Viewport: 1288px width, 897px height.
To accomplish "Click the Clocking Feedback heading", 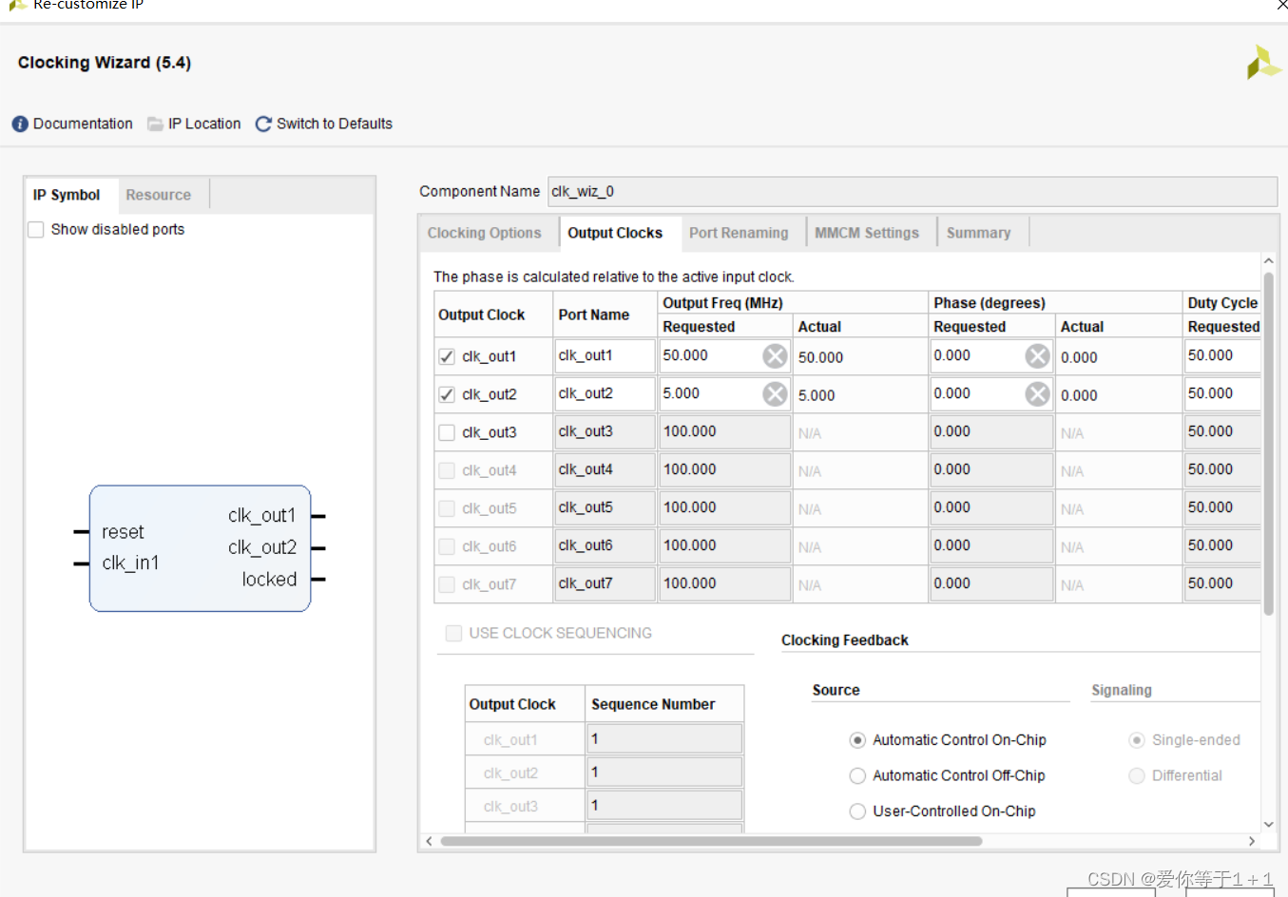I will [x=844, y=641].
